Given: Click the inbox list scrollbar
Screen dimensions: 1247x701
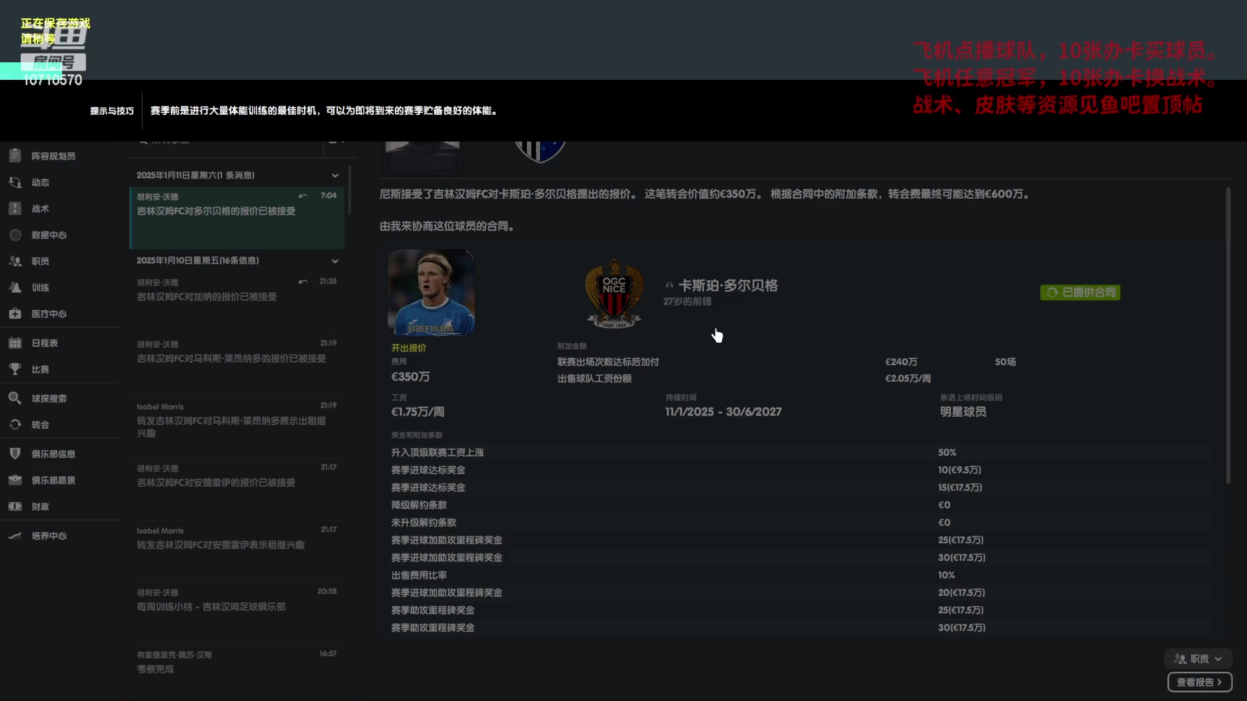Looking at the screenshot, I should pos(349,190).
